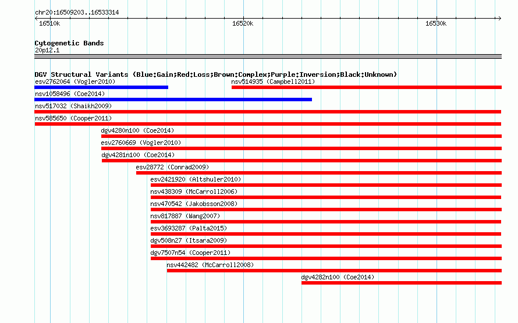Select the red nsv470542 loss bar
518x323 pixels.
(326, 210)
